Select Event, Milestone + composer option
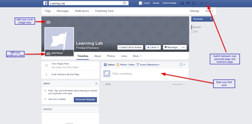Viewport: 252px width, 124px height. (x=148, y=65)
